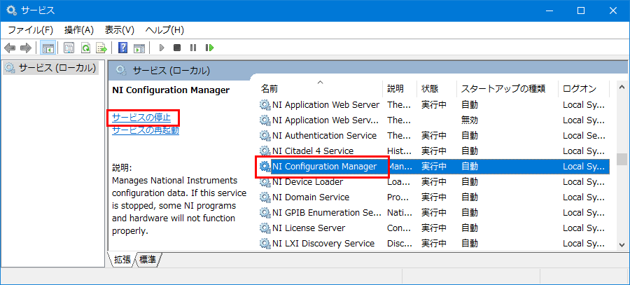Viewport: 630px width, 285px height.
Task: Open the ファイル(F) menu
Action: click(x=31, y=29)
